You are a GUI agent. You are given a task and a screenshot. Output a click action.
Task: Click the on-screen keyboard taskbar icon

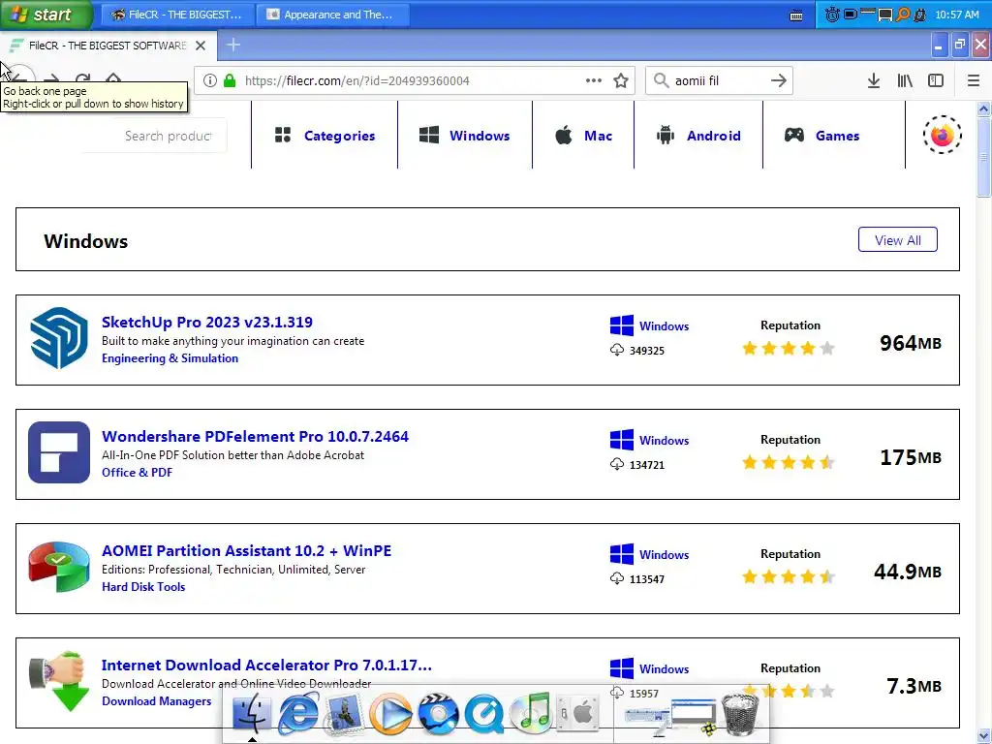796,15
